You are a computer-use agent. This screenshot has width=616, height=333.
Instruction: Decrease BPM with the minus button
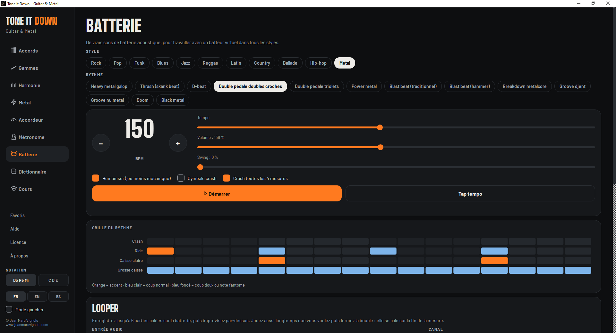(101, 143)
